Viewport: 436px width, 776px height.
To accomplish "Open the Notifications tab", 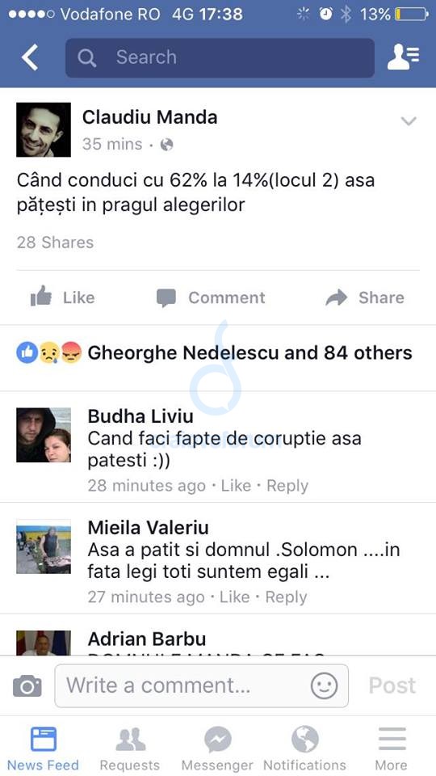I will [x=305, y=749].
